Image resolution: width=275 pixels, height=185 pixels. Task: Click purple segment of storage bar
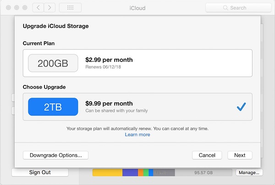tap(130, 173)
